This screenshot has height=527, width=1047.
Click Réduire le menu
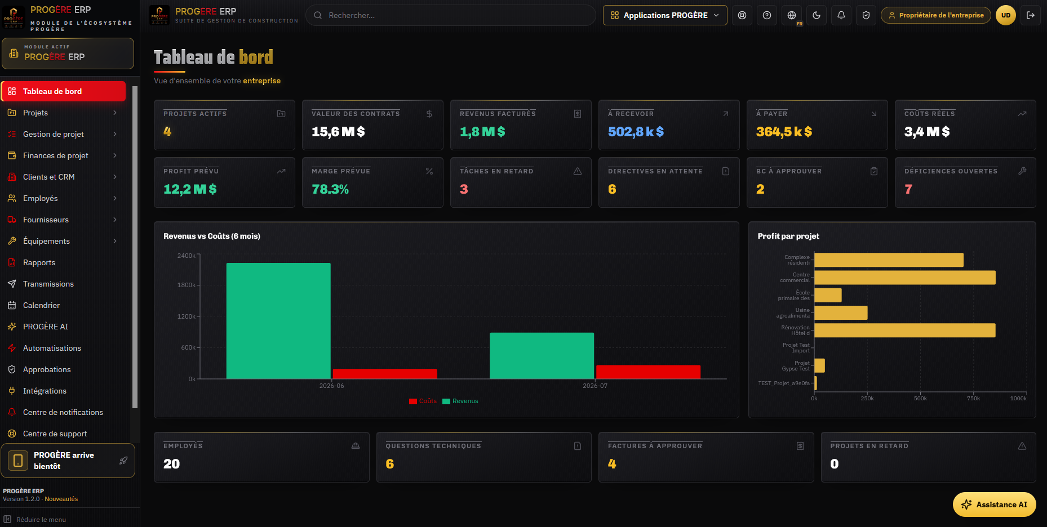(35, 519)
